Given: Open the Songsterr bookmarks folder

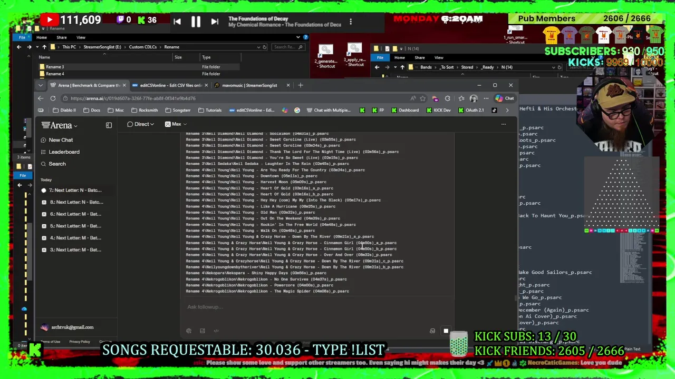Looking at the screenshot, I should 178,111.
